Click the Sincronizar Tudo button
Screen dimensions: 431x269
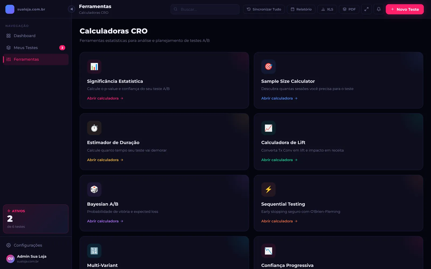coord(264,9)
